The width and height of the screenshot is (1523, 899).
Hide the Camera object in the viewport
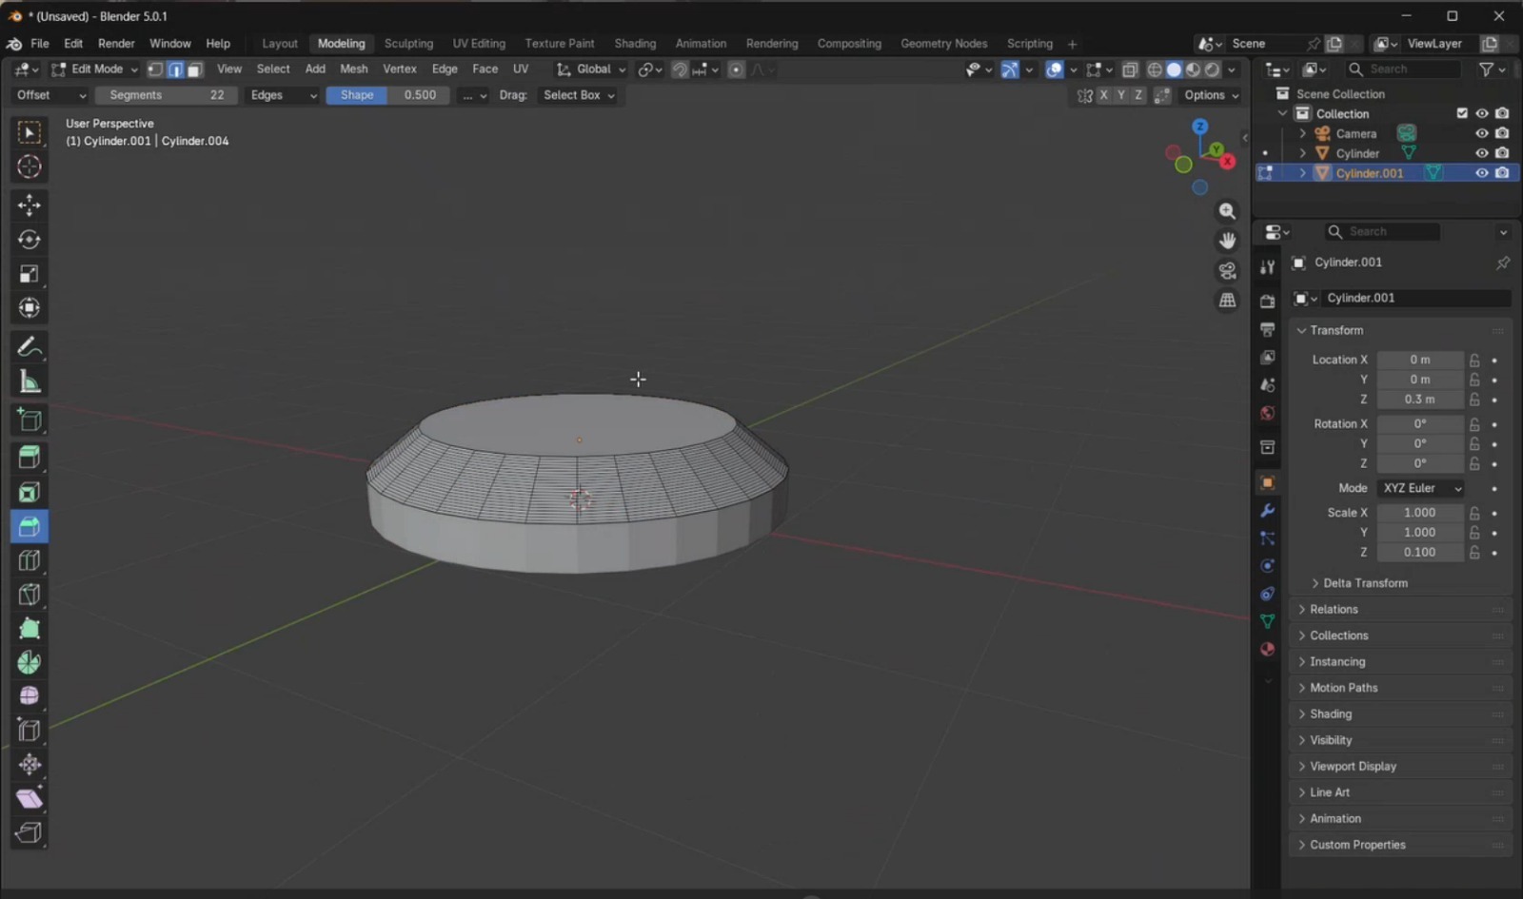pos(1482,133)
